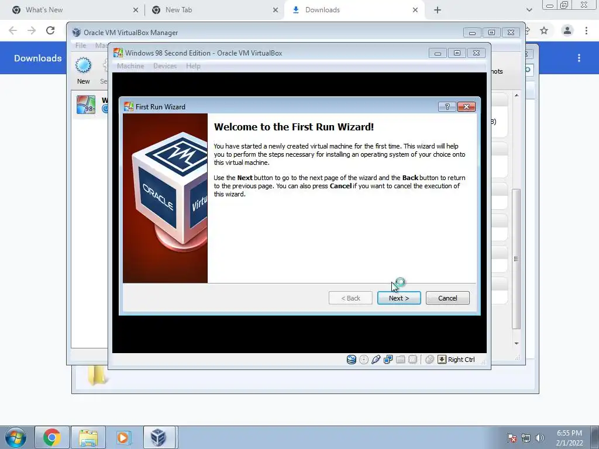Switch to the Downloads browser tab
The height and width of the screenshot is (449, 599).
(x=353, y=10)
